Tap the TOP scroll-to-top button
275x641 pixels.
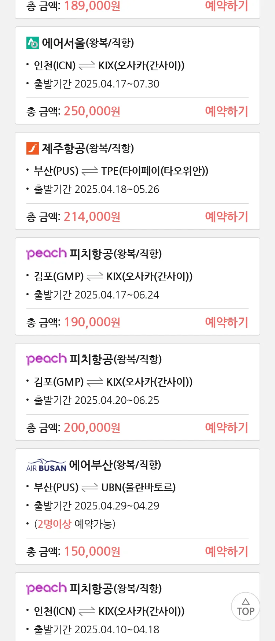point(246,607)
